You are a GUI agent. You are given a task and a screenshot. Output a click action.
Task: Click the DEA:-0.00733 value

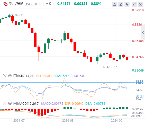95,104
